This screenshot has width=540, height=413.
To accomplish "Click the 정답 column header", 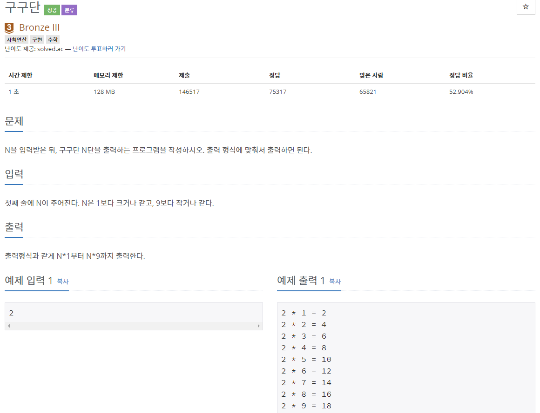I will pyautogui.click(x=275, y=75).
